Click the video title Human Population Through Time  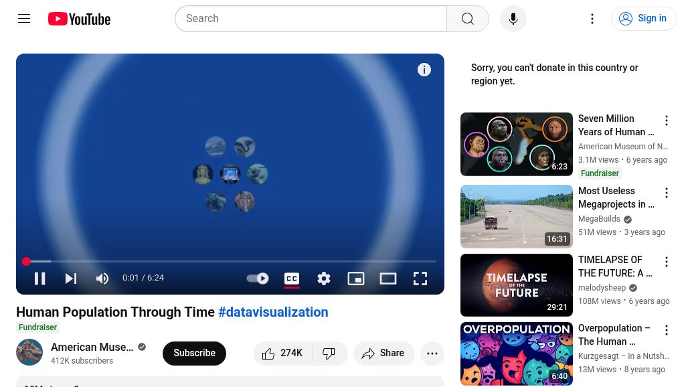point(115,312)
